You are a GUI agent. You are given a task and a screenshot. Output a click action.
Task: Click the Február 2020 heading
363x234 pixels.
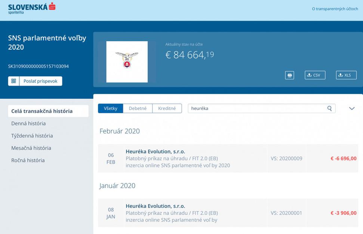point(120,131)
